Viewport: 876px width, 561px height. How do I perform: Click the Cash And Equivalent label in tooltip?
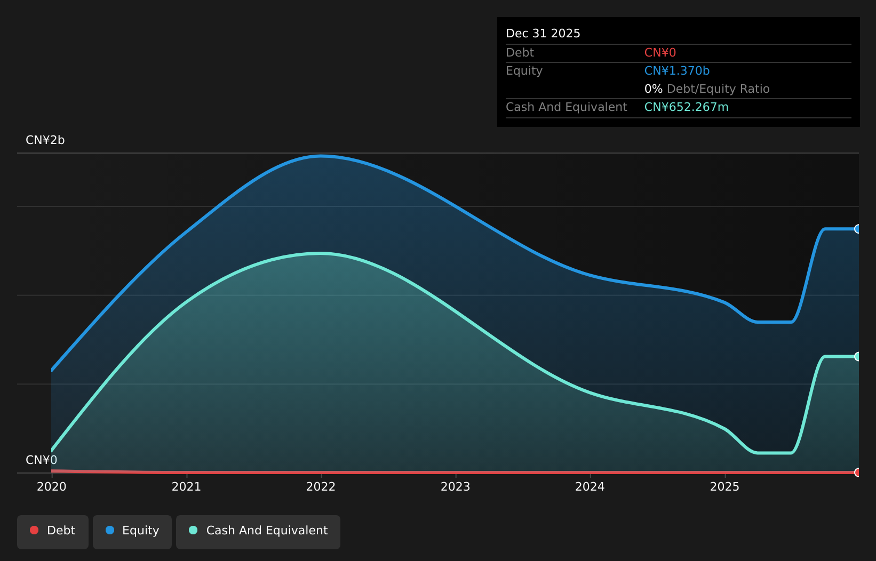coord(567,107)
